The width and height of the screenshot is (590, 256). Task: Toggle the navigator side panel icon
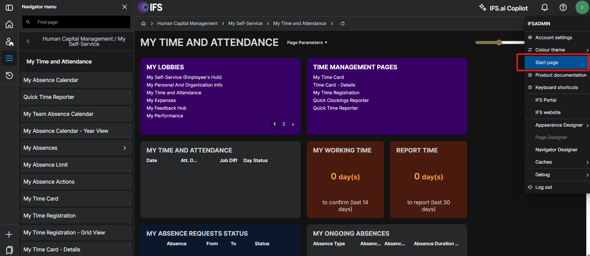9,8
